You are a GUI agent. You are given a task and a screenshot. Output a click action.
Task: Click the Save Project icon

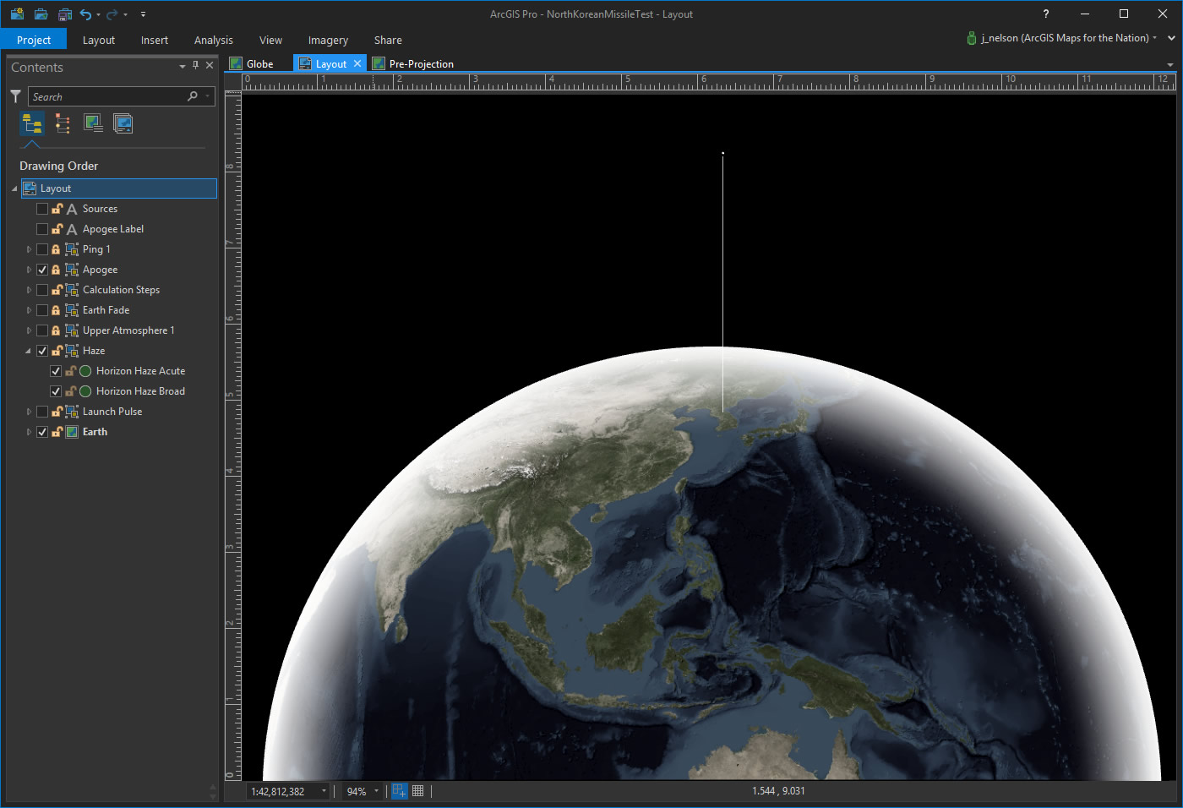pyautogui.click(x=65, y=14)
